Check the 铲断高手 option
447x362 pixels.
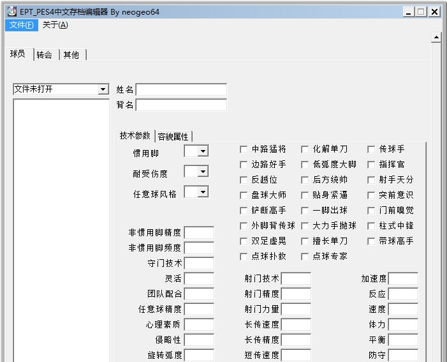244,211
